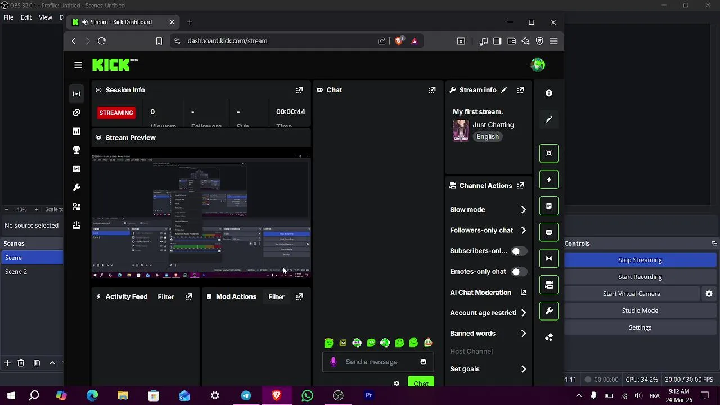The image size is (720, 405).
Task: Toggle the mod actions note widget button
Action: (549, 206)
